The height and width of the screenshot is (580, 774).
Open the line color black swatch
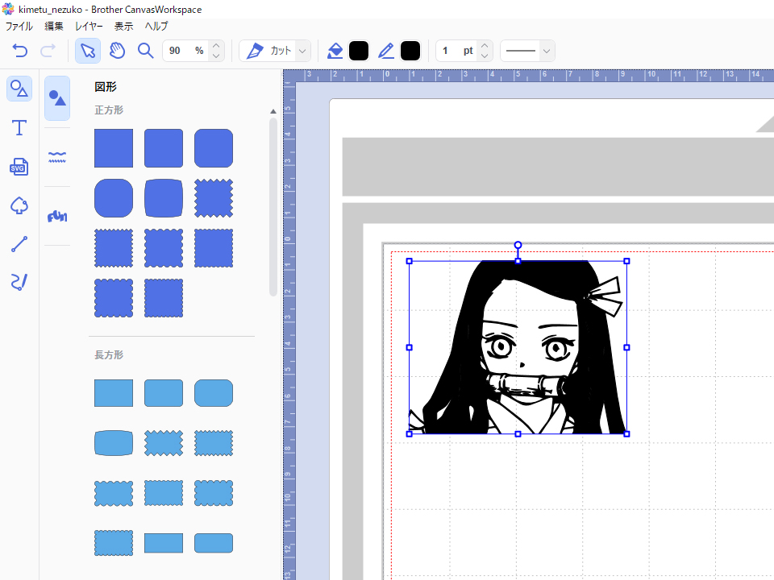pos(410,51)
